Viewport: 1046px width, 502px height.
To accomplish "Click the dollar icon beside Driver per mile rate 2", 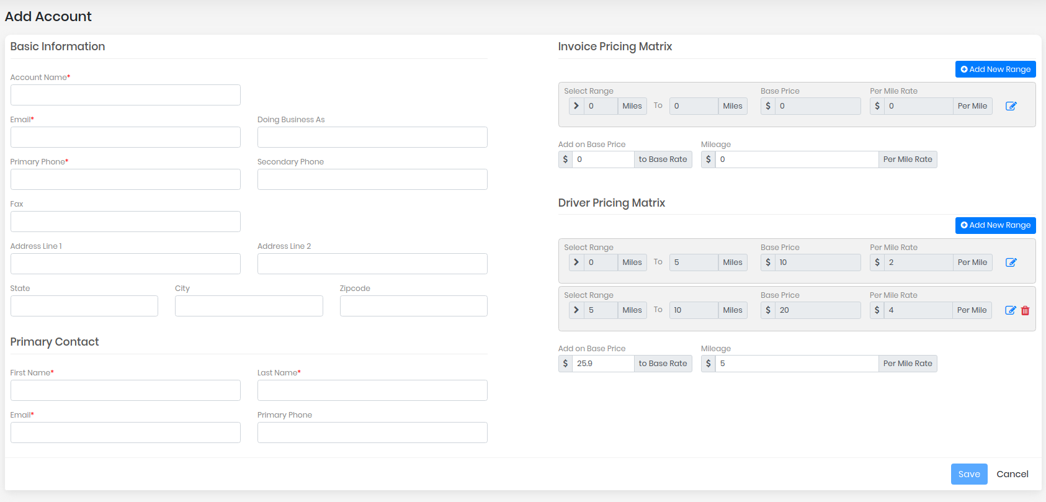I will point(877,262).
